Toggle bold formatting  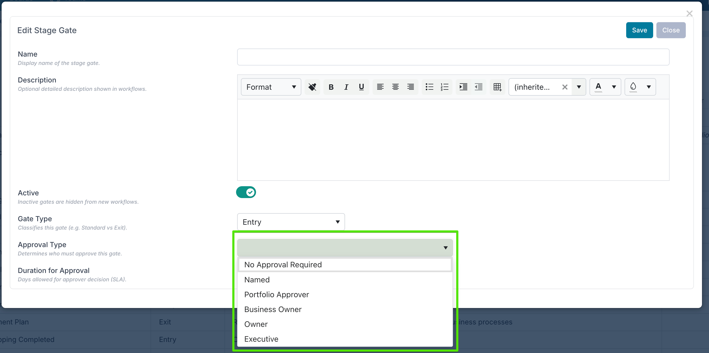331,87
